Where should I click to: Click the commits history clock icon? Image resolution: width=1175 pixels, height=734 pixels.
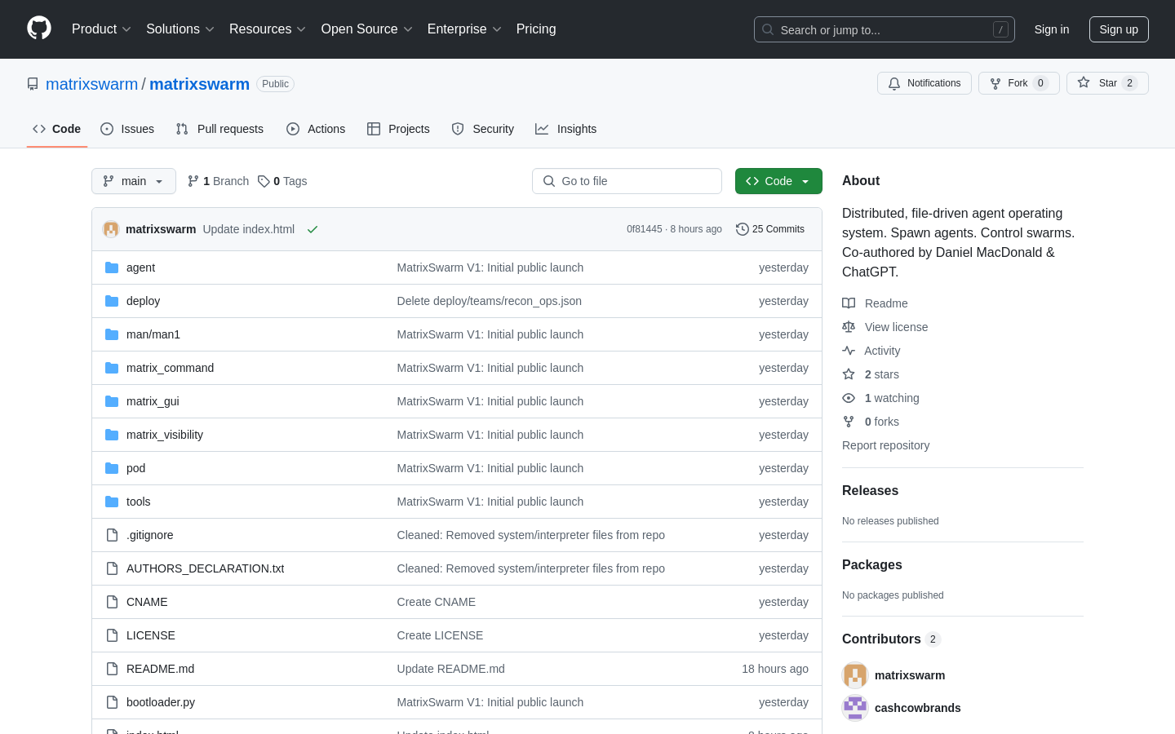click(x=743, y=229)
